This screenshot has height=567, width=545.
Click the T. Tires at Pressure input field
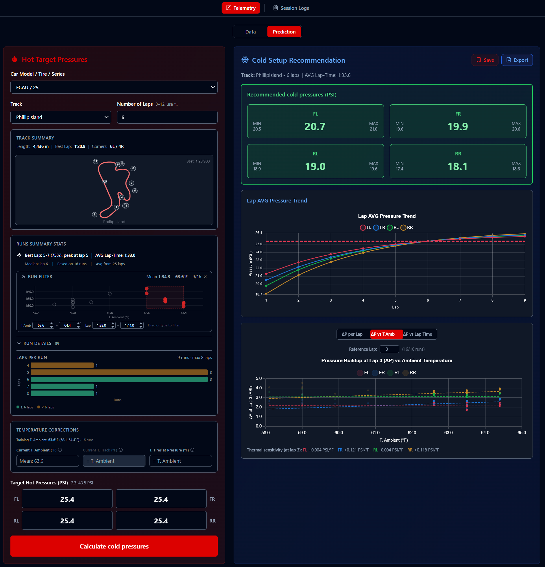pos(181,461)
